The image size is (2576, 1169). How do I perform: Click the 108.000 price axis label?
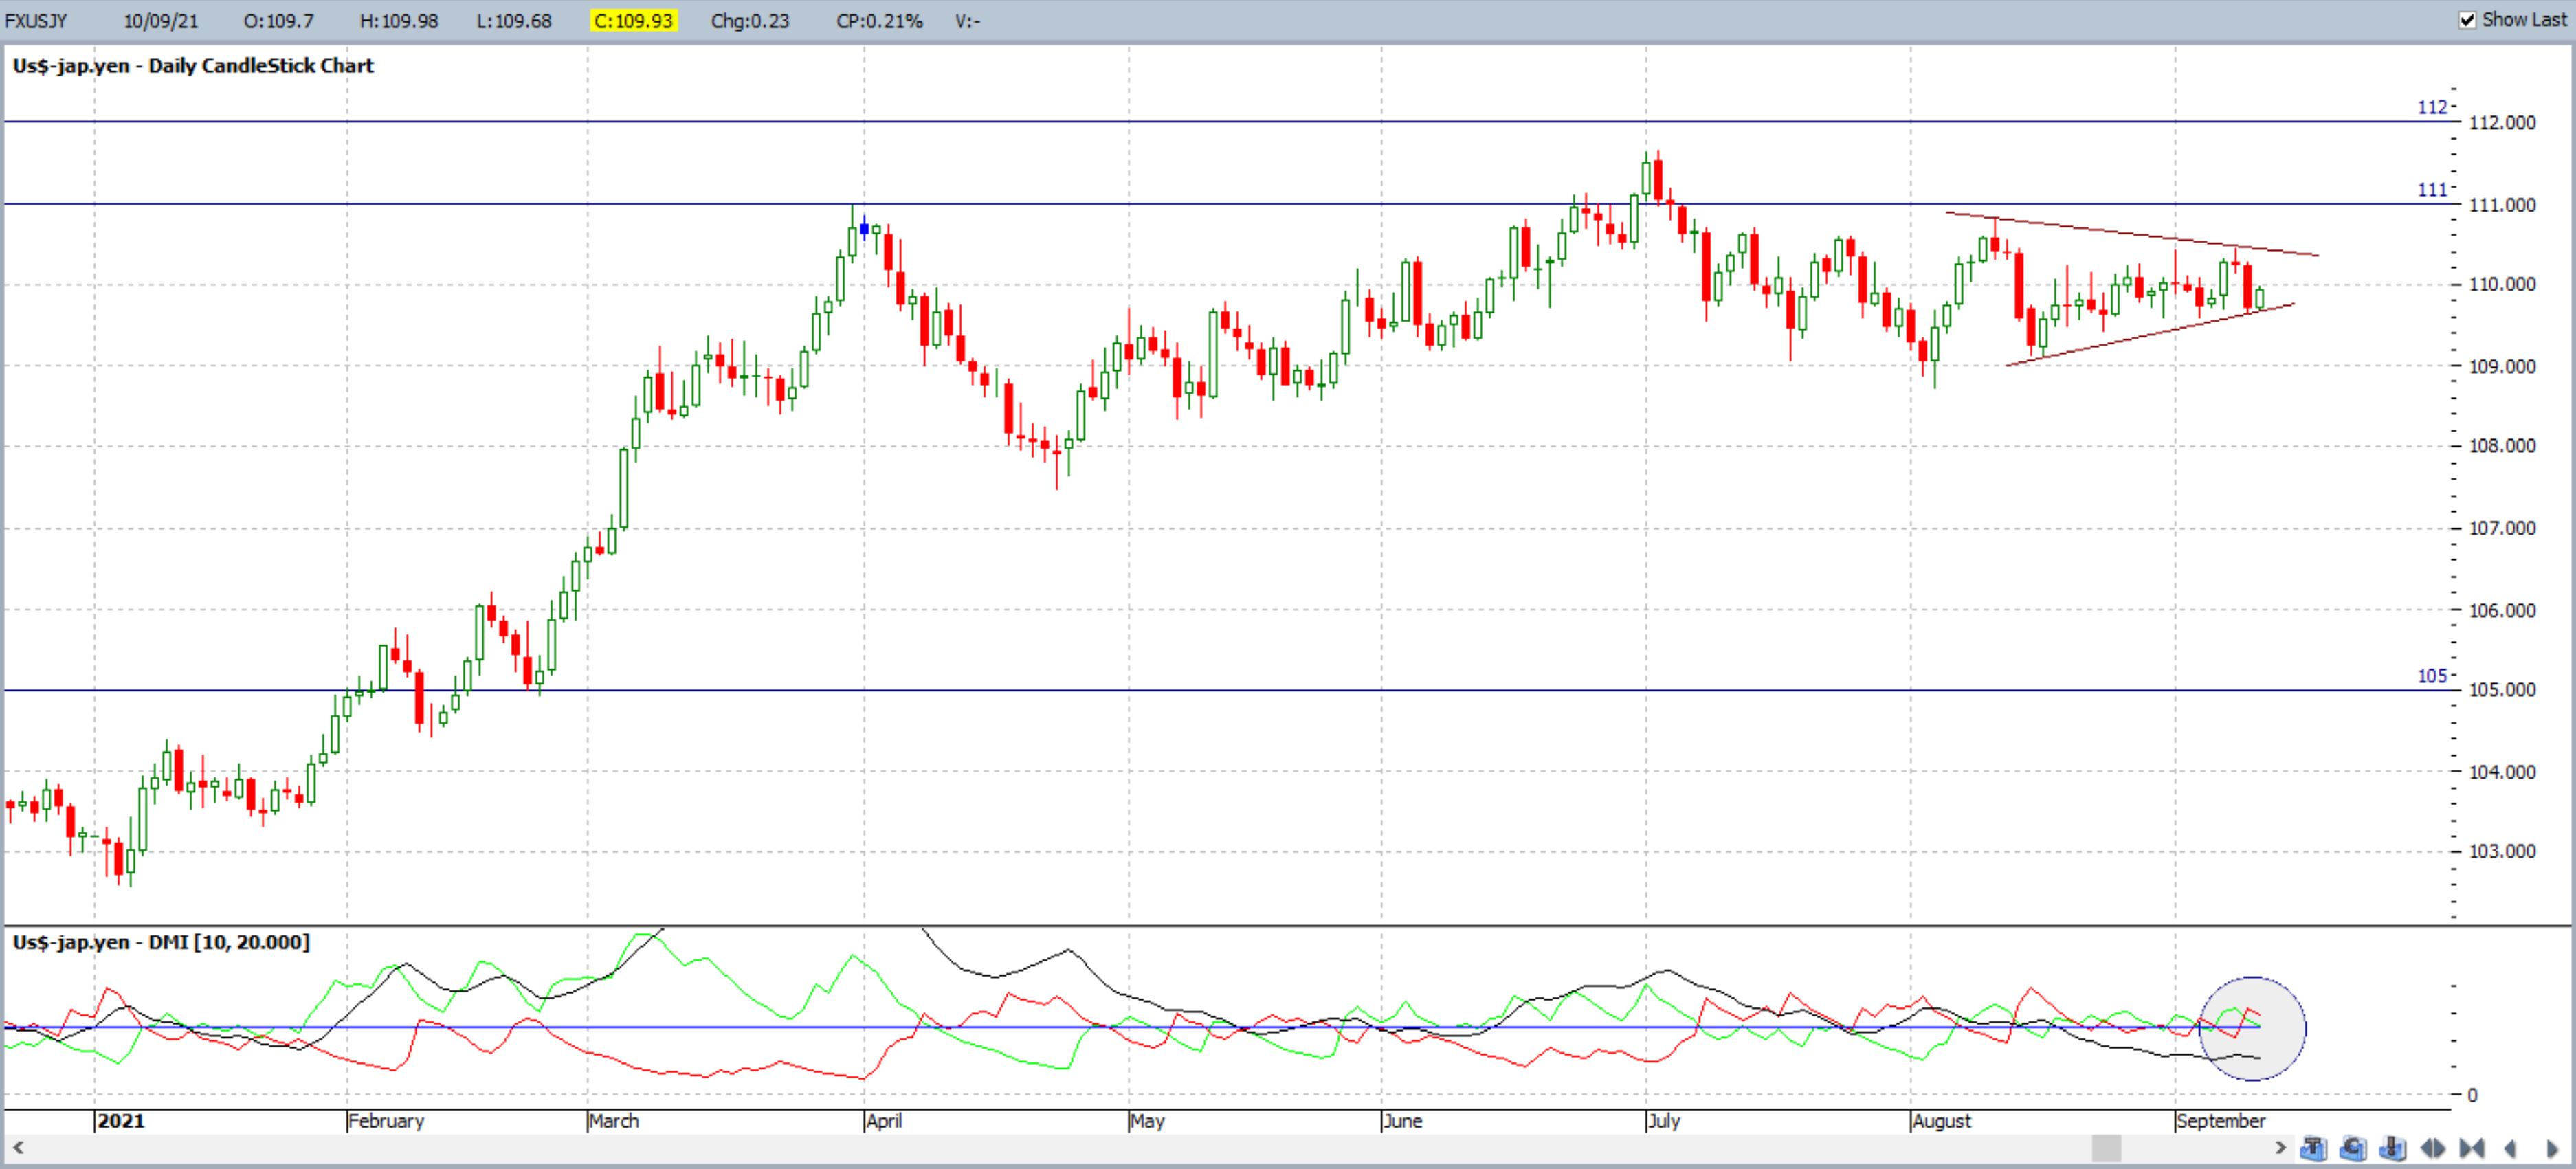click(x=2502, y=446)
